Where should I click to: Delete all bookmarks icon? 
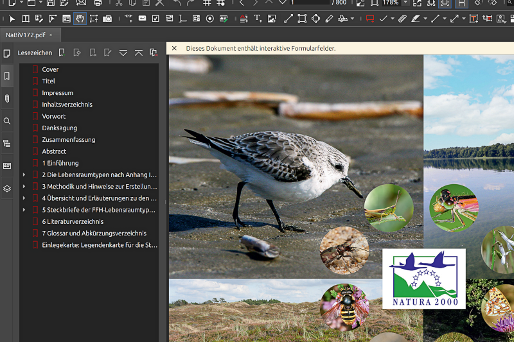click(154, 53)
